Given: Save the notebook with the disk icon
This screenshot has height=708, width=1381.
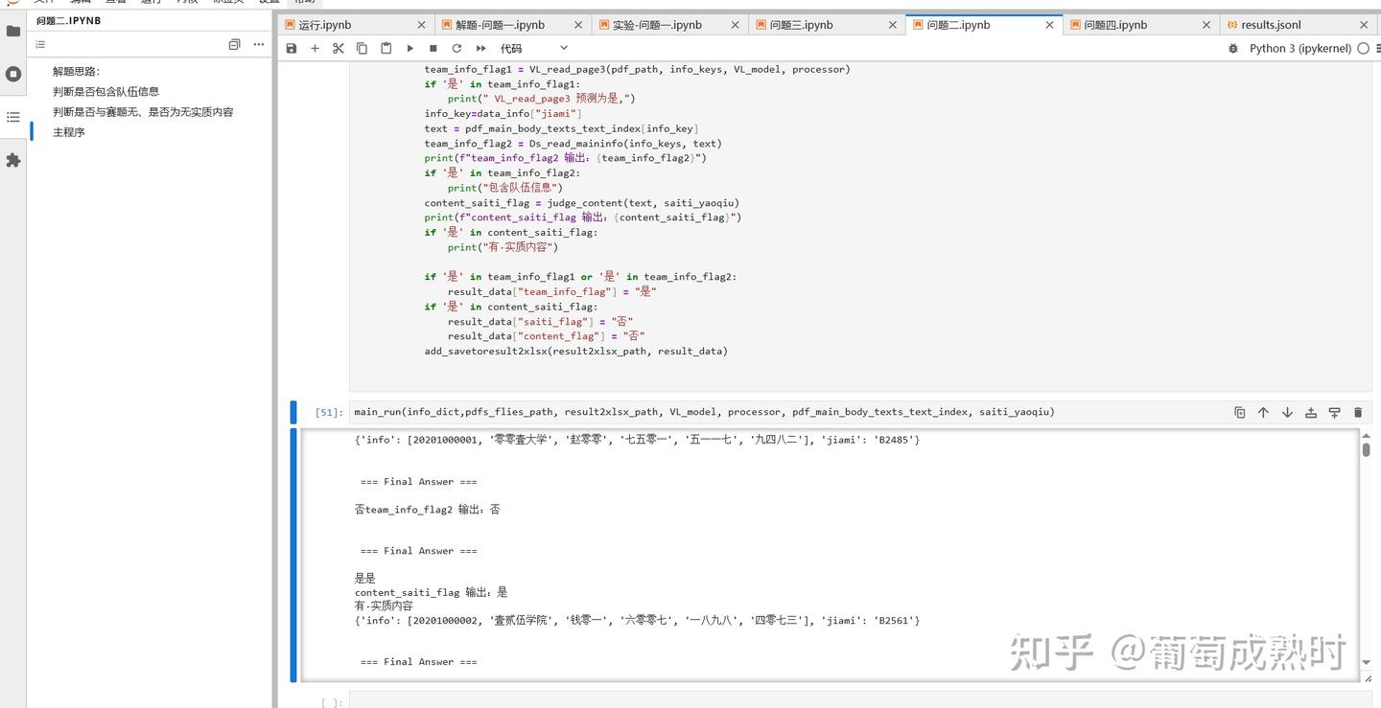Looking at the screenshot, I should click(292, 48).
